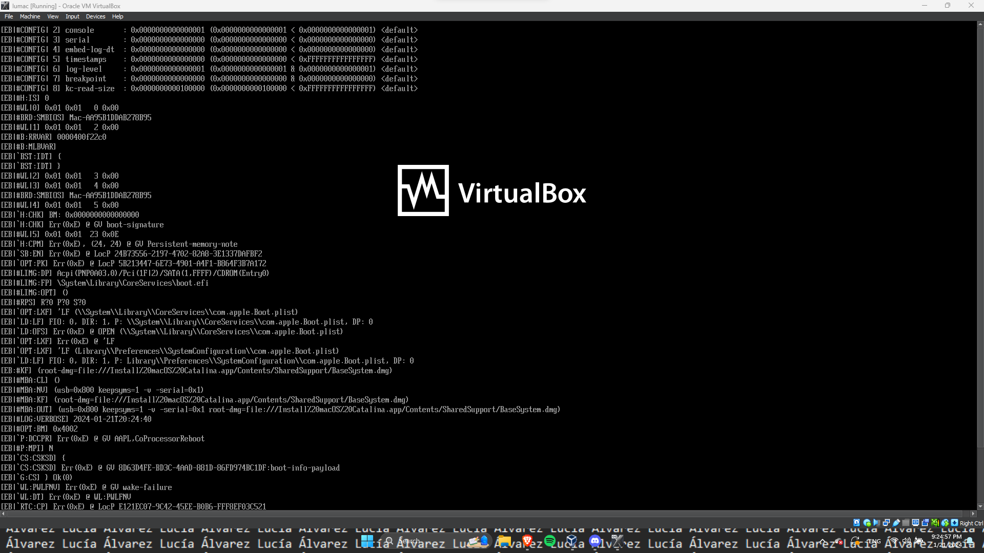Open VirtualBox Help
984x553 pixels.
[117, 16]
